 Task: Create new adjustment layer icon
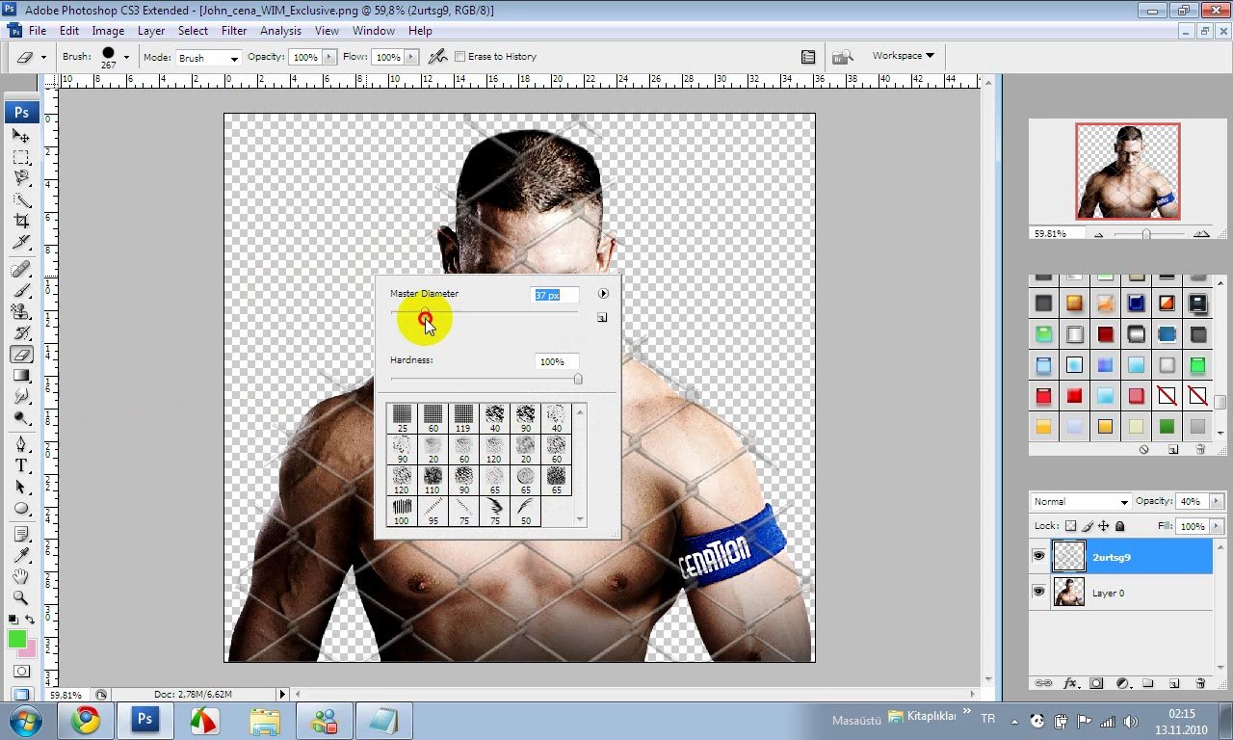[1122, 683]
